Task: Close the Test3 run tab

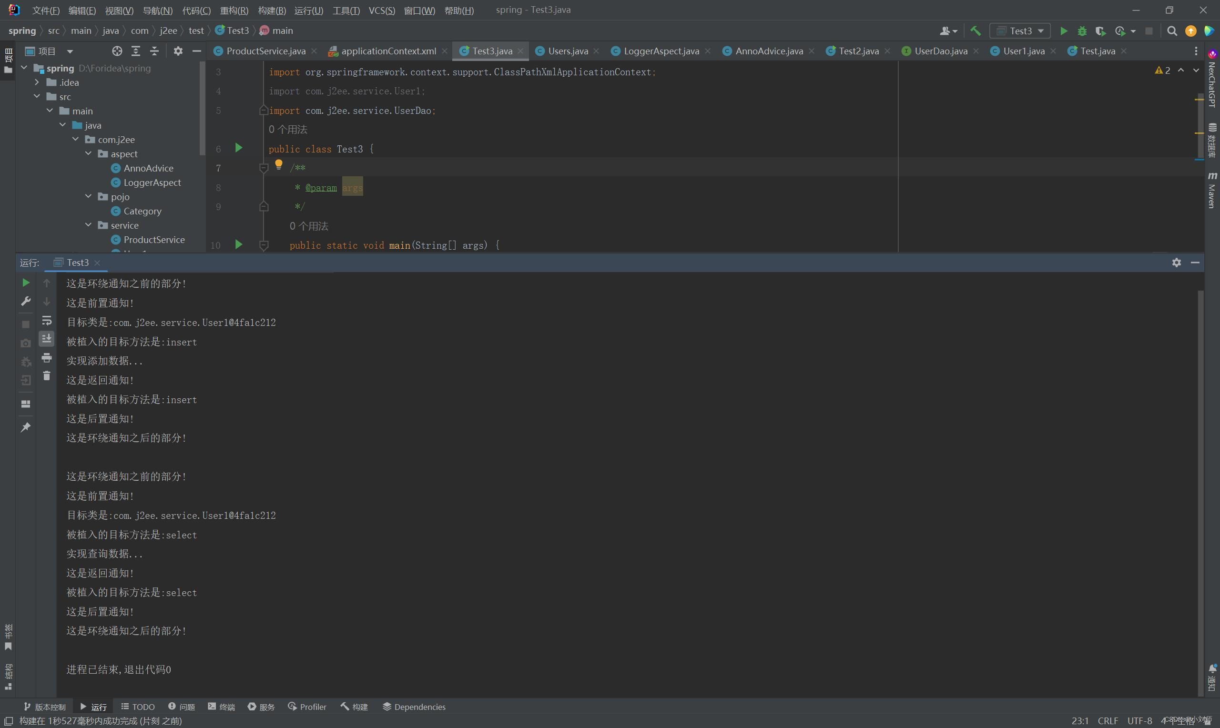Action: coord(97,263)
